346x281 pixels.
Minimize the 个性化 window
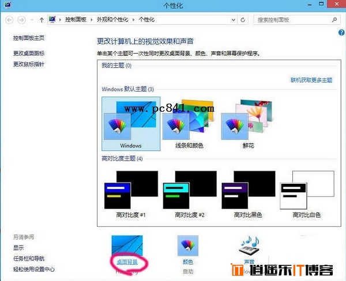[x=309, y=5]
